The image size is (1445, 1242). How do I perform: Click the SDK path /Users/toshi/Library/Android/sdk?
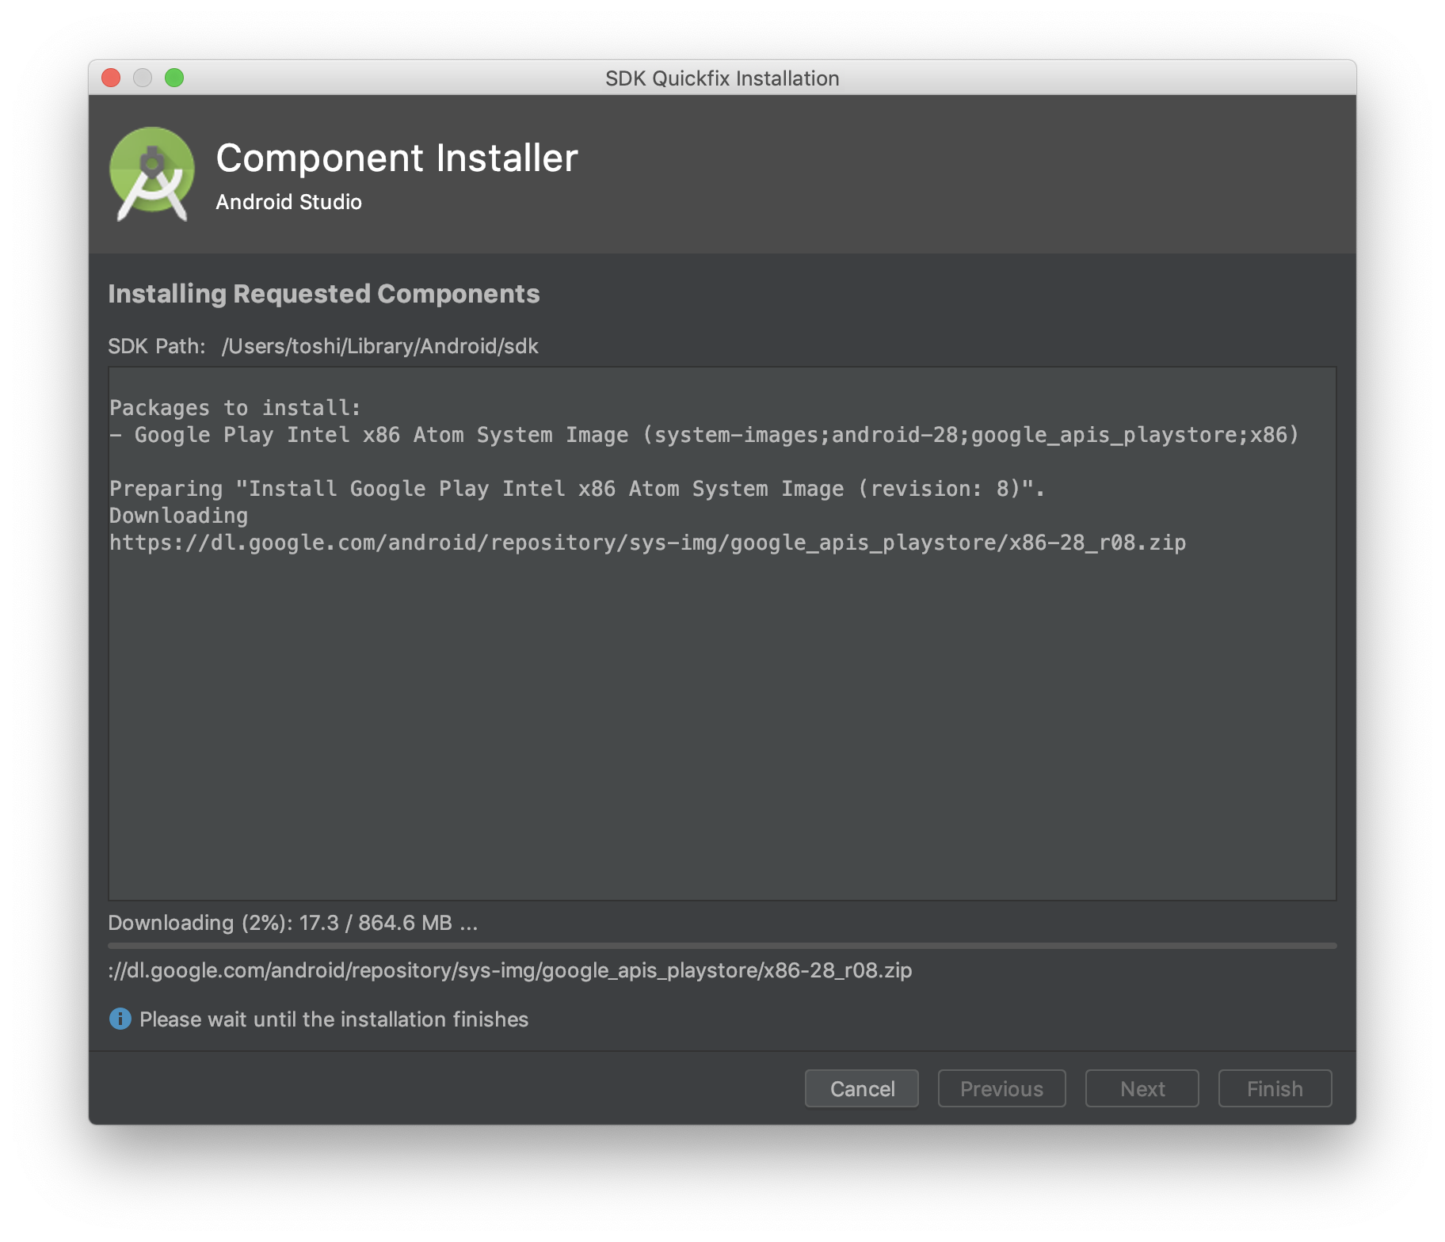point(379,346)
